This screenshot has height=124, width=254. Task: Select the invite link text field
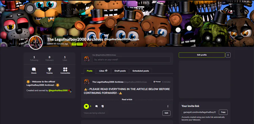point(200,112)
